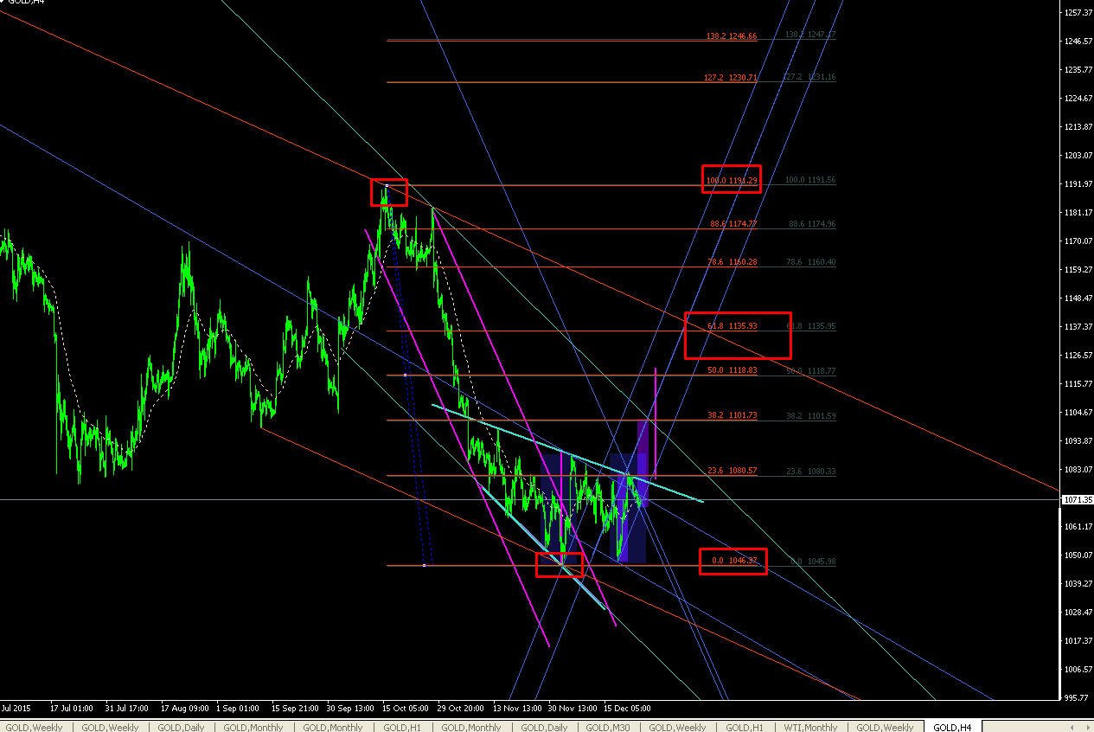This screenshot has width=1094, height=732.
Task: Select orange Fibonacci label 100.0 1191.29
Action: click(731, 180)
